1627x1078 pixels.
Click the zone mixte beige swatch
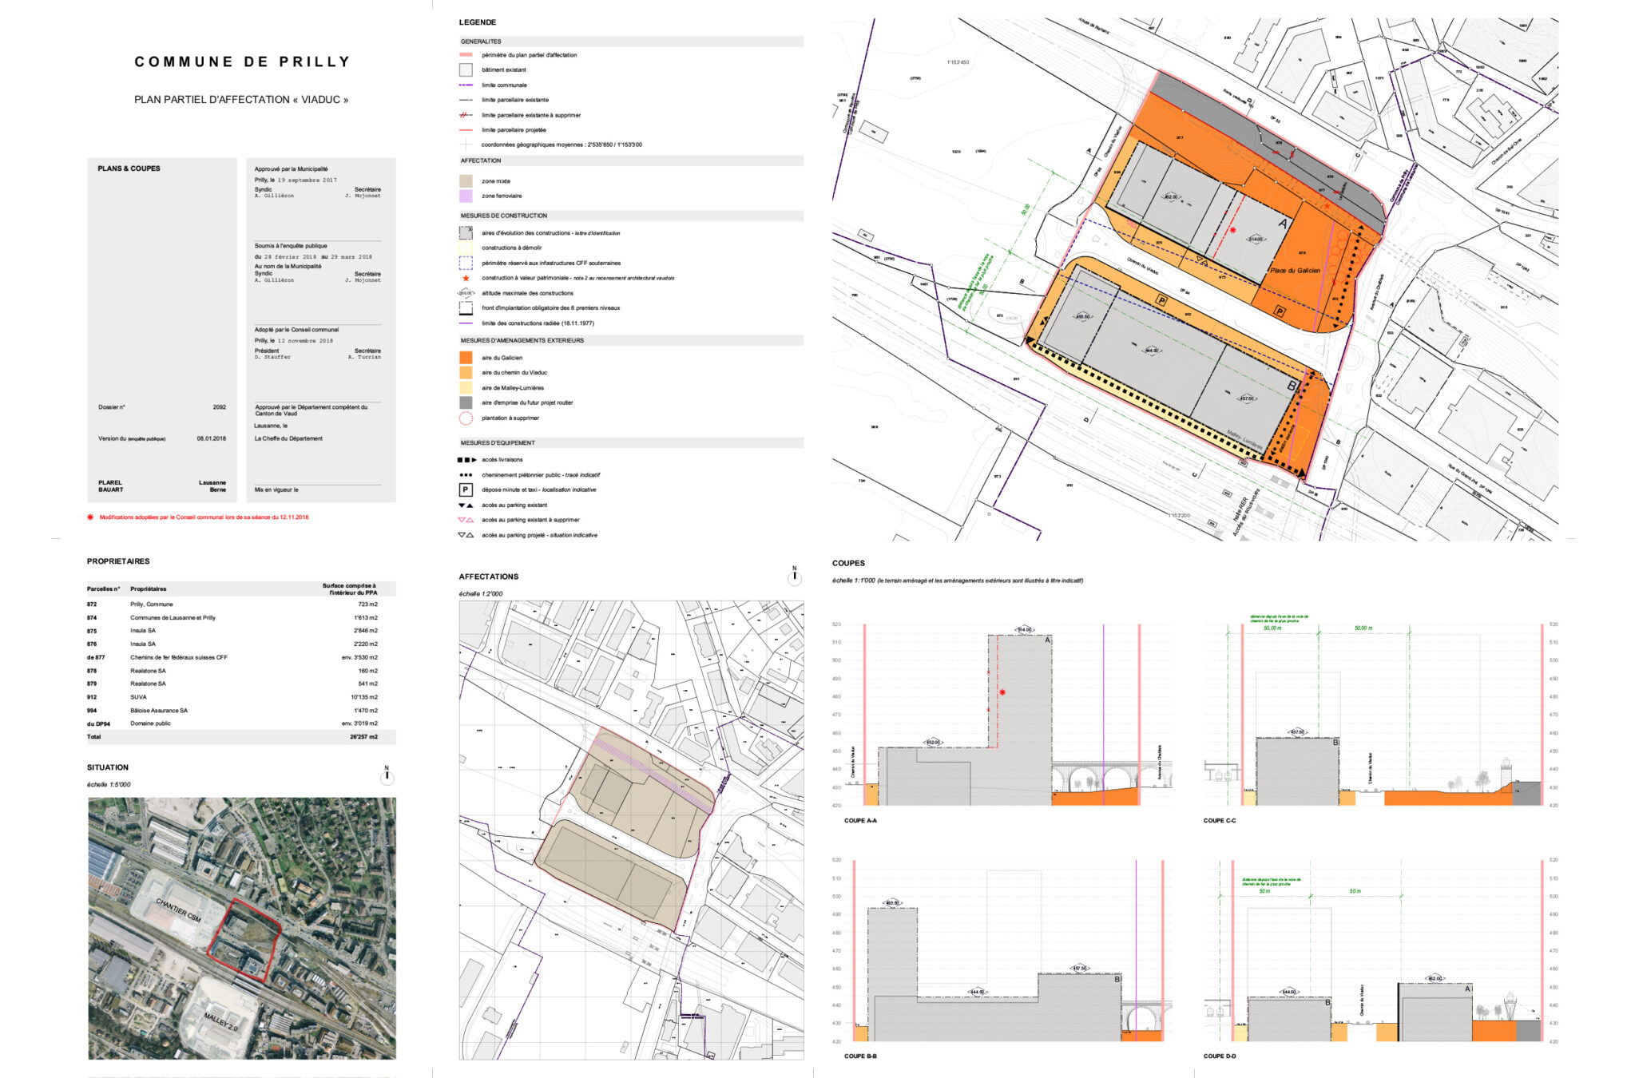click(466, 181)
